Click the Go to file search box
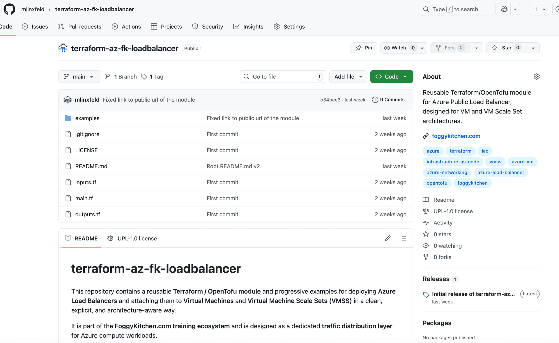This screenshot has height=343, width=559. (x=283, y=77)
